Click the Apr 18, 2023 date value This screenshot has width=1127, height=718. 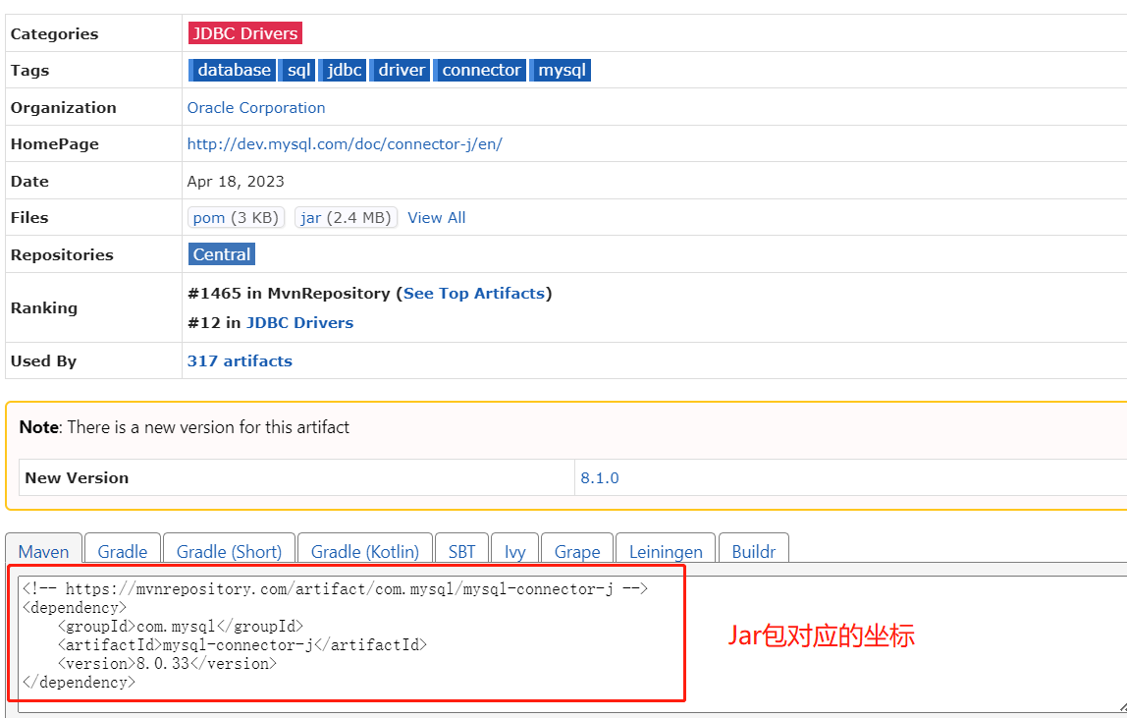tap(236, 182)
